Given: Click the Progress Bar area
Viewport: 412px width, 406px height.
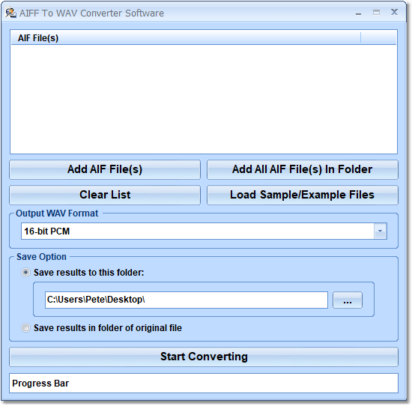Looking at the screenshot, I should tap(204, 384).
